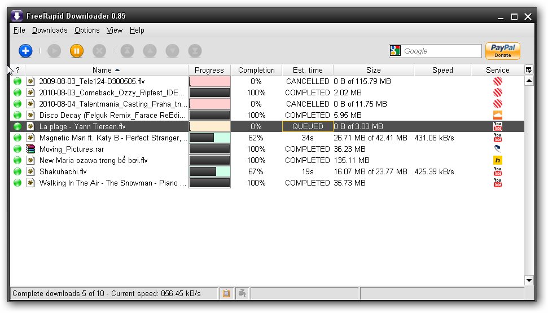
Task: Click flv file icon of Shakuhachi.flv
Action: coord(30,171)
